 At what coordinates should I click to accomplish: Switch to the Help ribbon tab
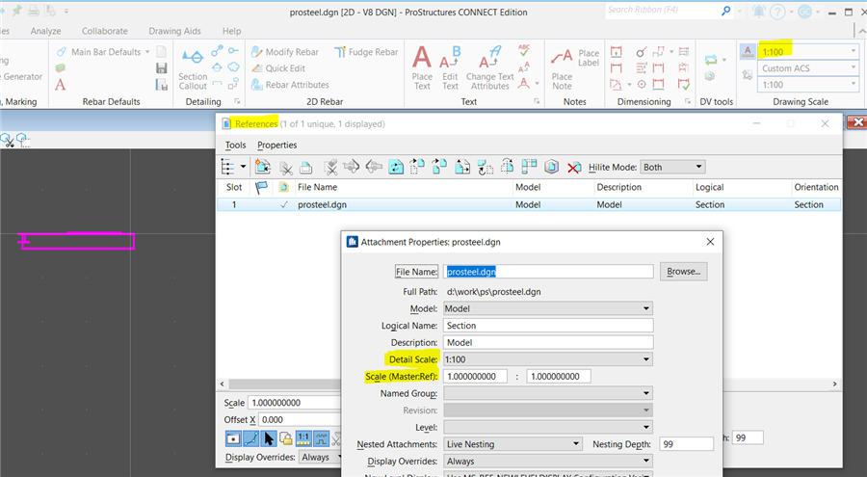coord(231,31)
